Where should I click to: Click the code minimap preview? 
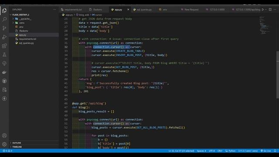coord(265,25)
